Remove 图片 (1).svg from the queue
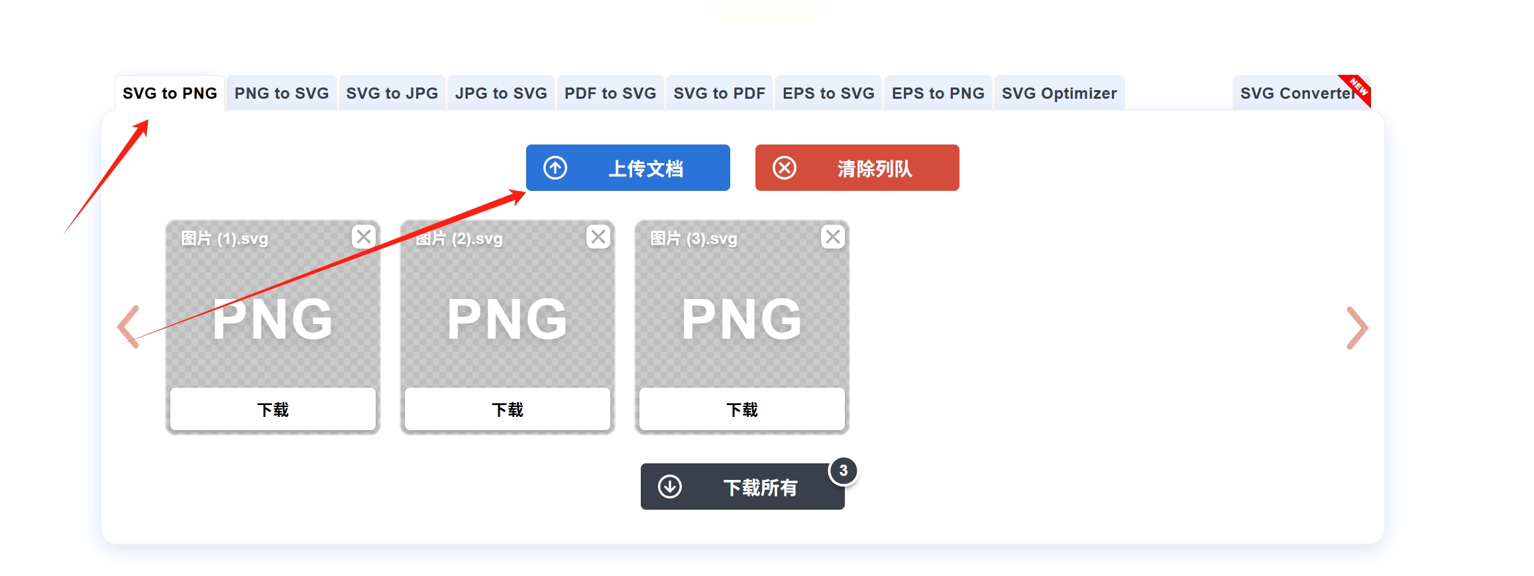 364,237
